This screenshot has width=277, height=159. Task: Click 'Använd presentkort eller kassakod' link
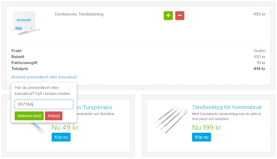(x=44, y=77)
